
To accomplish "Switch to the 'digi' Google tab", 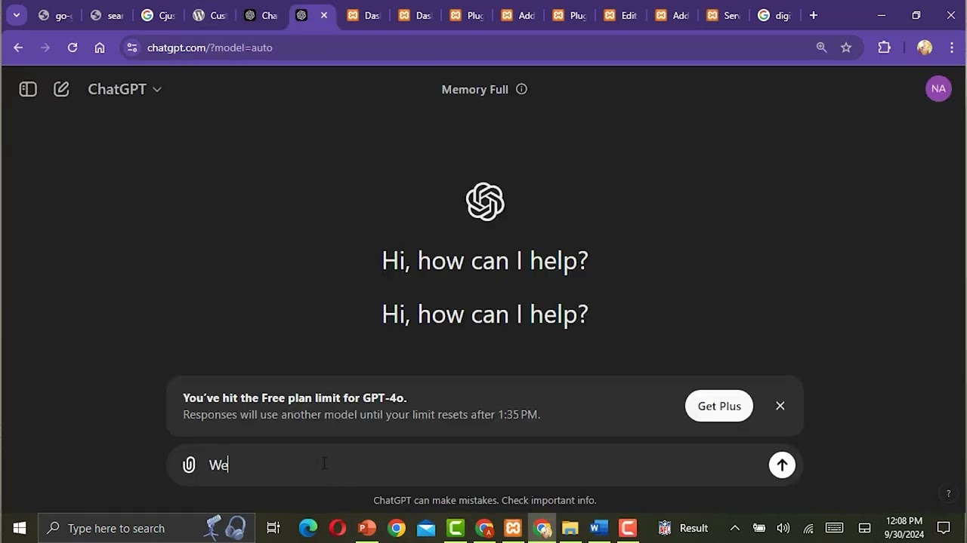I will (x=774, y=15).
